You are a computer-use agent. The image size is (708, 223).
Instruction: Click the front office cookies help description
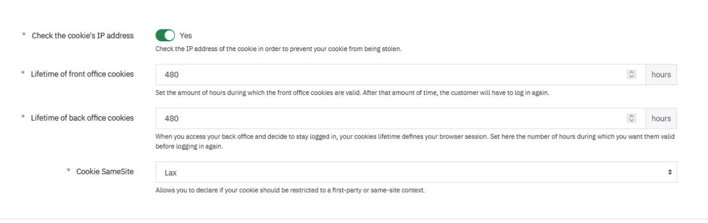pyautogui.click(x=352, y=94)
